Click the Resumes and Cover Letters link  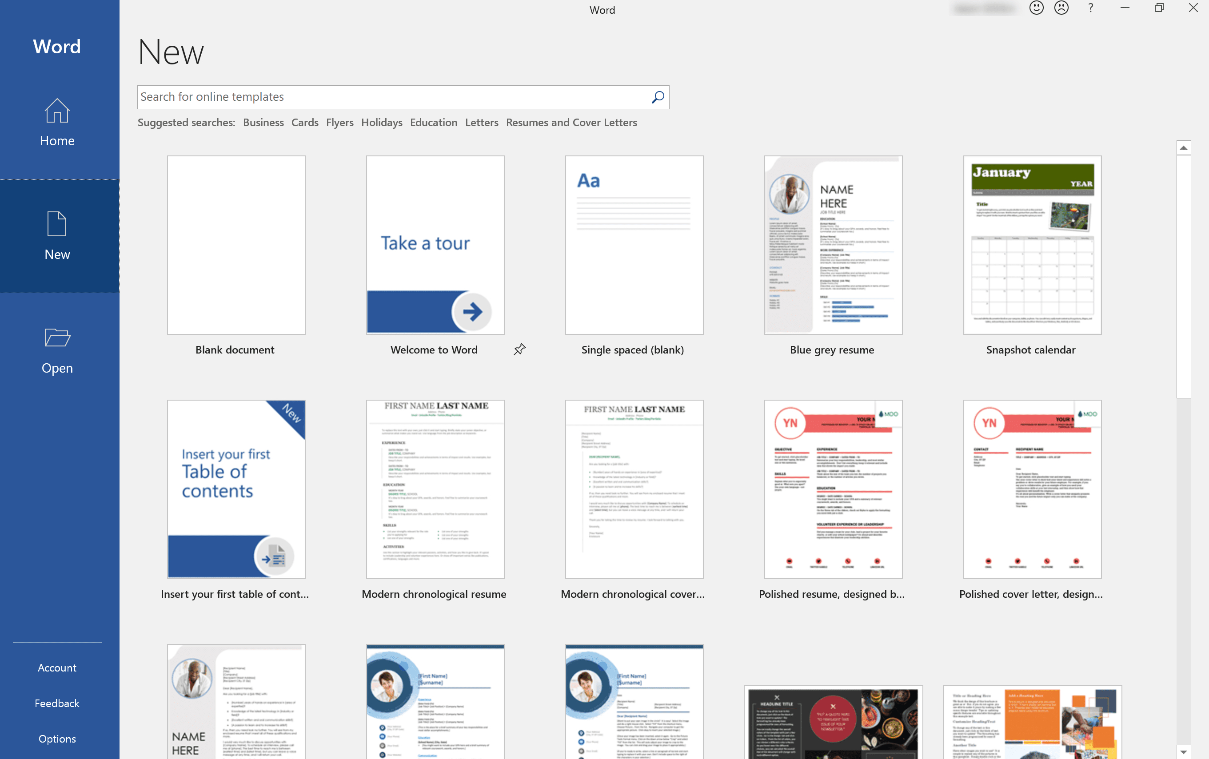coord(571,123)
